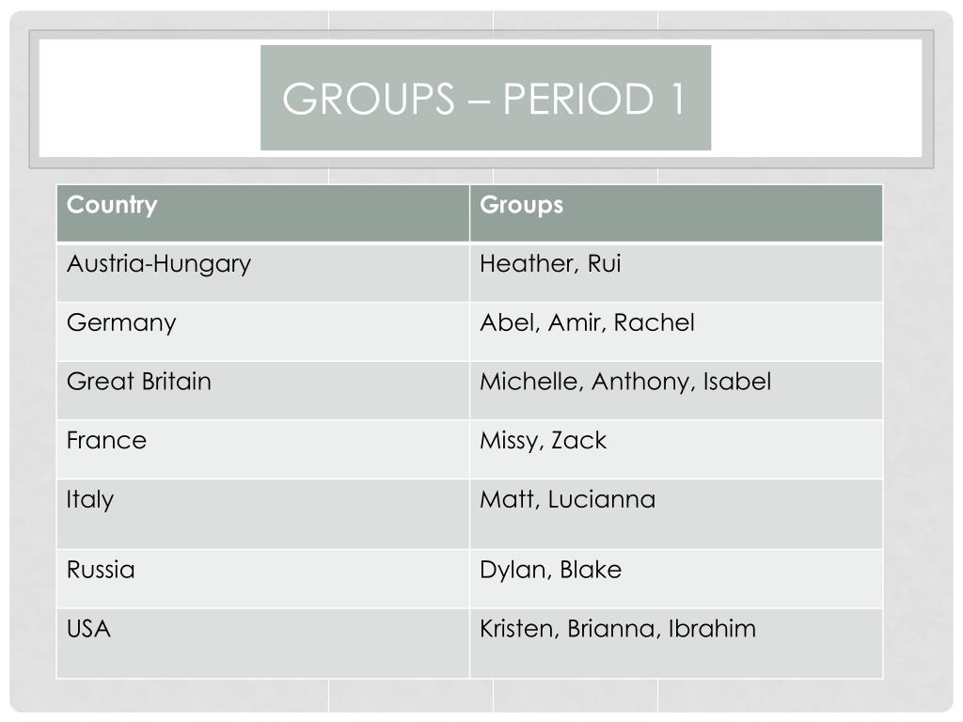Click the Abel, Amir, Rachel cell
This screenshot has height=722, width=963.
pos(676,332)
